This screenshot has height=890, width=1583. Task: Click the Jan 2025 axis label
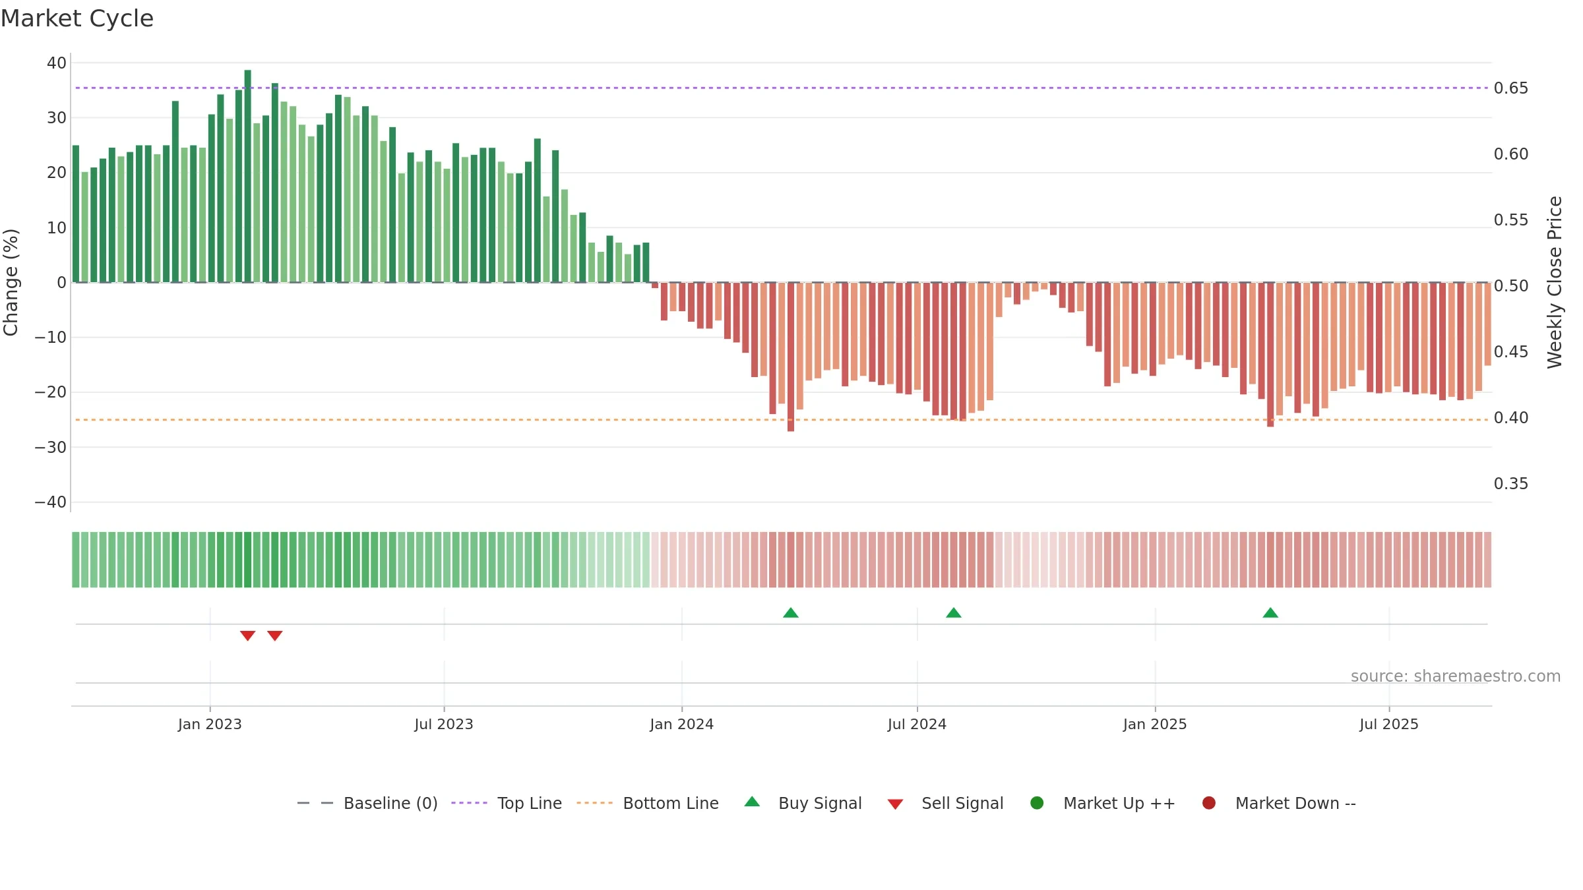pos(1155,724)
